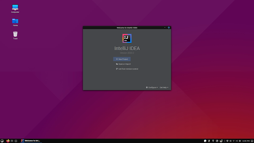The height and width of the screenshot is (143, 254).
Task: Open the Configure dropdown
Action: click(152, 87)
